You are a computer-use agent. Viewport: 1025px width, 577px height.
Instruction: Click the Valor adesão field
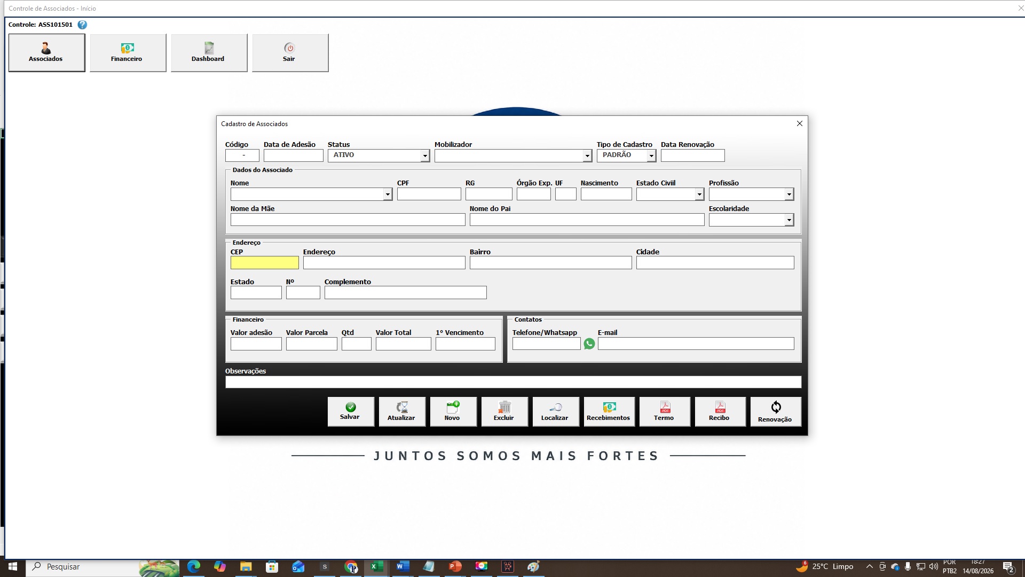point(256,344)
